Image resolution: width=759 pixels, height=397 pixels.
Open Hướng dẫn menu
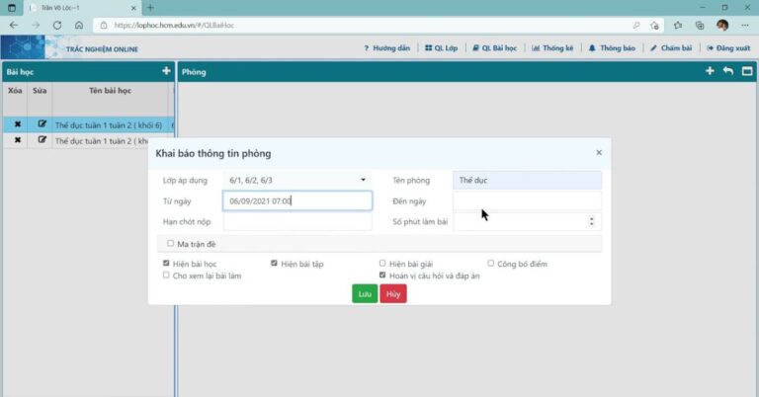[386, 47]
